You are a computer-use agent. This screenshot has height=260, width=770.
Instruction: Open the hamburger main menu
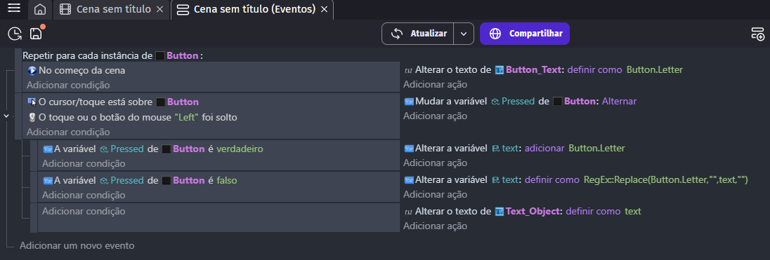click(x=14, y=8)
